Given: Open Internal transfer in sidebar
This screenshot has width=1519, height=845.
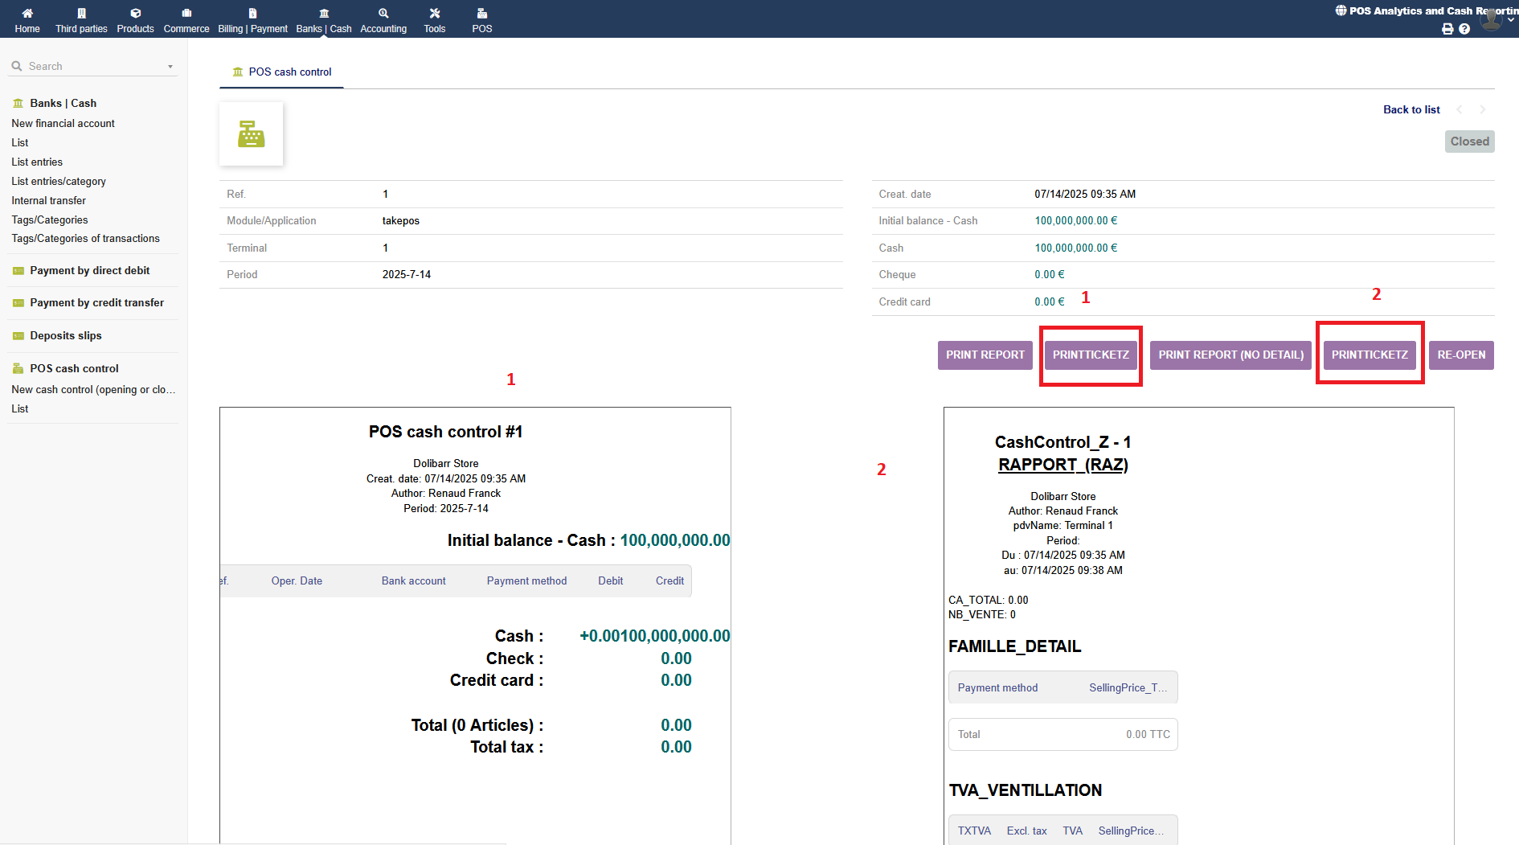Looking at the screenshot, I should (49, 201).
